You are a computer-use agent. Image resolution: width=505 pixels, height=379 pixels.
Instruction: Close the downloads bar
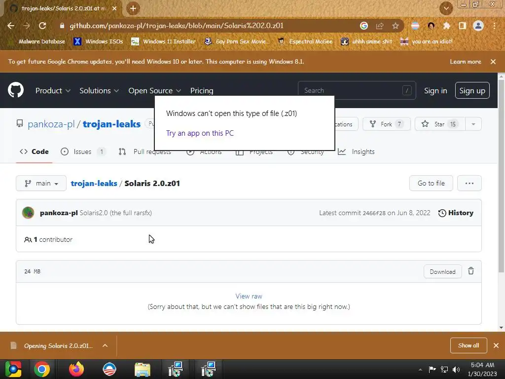496,345
